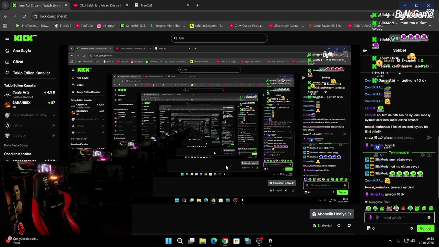Open Ana Sayfa in the sidebar

pos(22,50)
